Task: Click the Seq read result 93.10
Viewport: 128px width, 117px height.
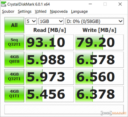Action: [x=50, y=42]
